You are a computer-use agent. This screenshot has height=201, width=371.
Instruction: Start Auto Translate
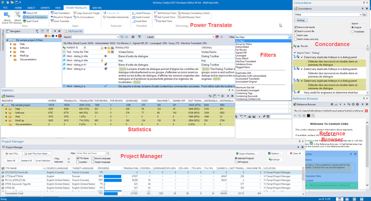coord(60,21)
